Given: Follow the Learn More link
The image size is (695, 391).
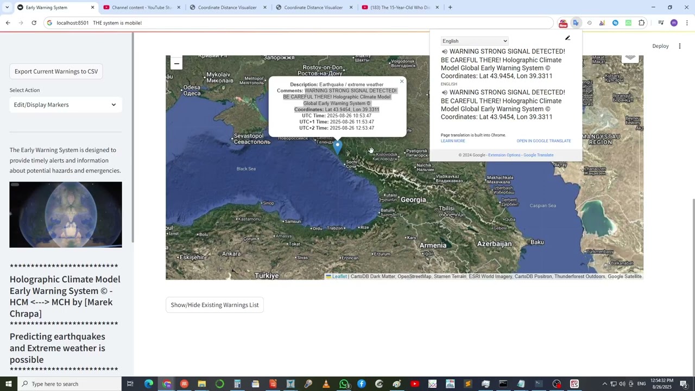Looking at the screenshot, I should [453, 141].
